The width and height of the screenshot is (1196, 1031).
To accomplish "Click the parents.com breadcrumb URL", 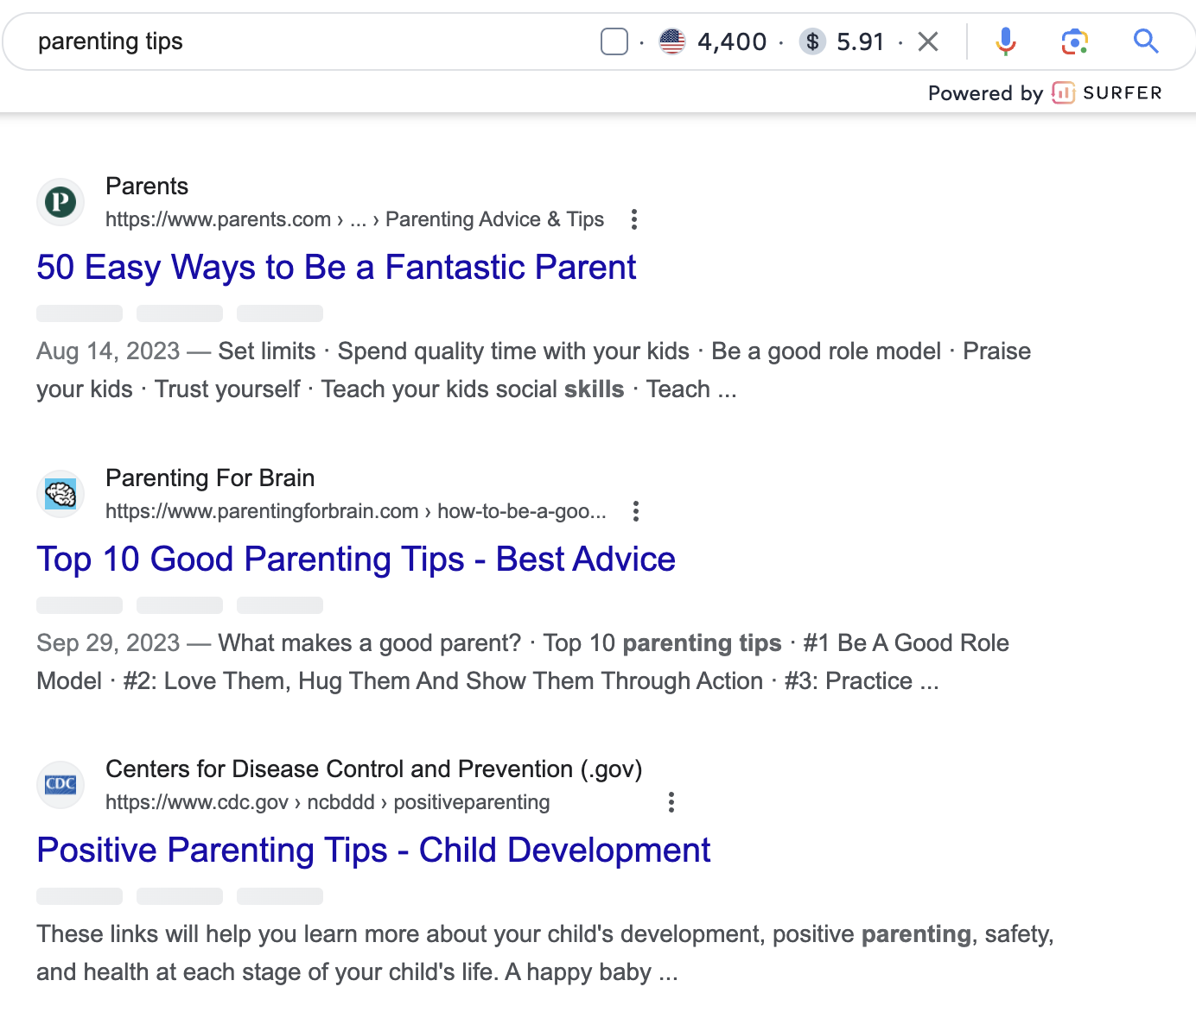I will click(354, 219).
